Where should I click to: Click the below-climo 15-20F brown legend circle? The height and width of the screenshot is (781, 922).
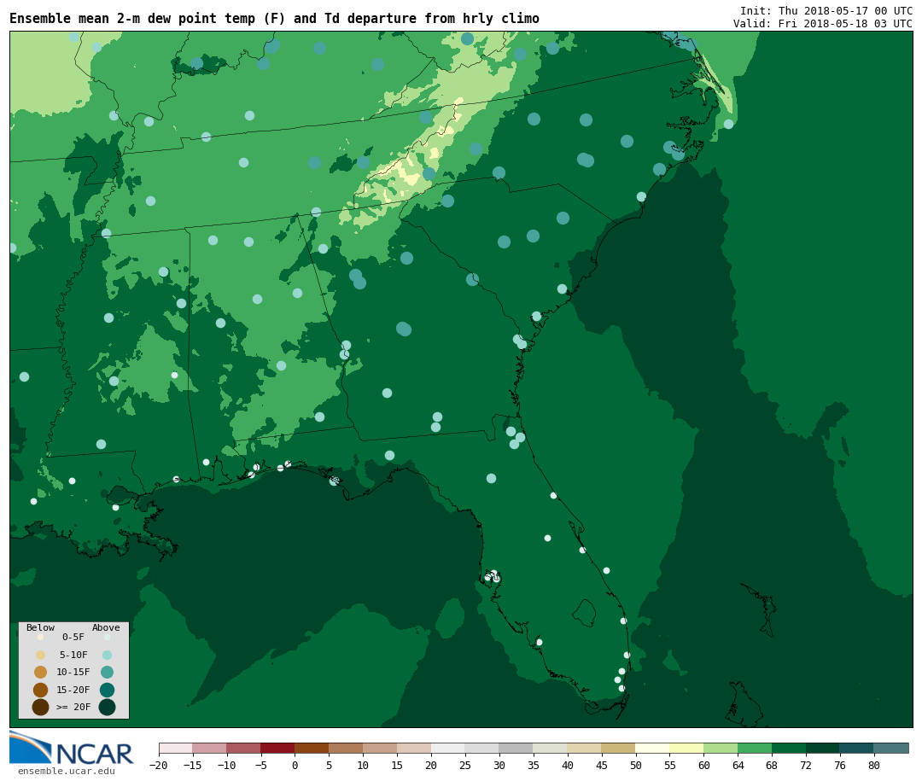[41, 690]
